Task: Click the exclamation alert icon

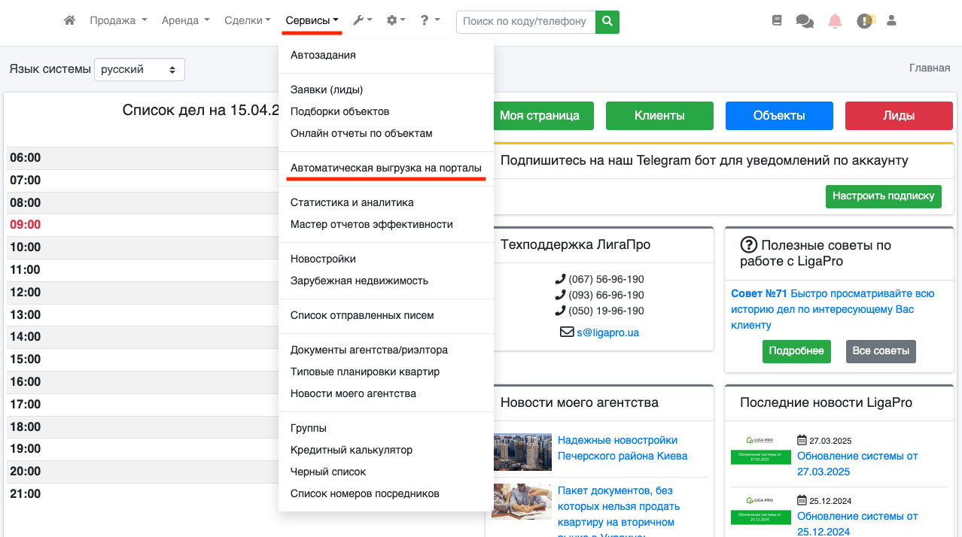Action: tap(865, 21)
